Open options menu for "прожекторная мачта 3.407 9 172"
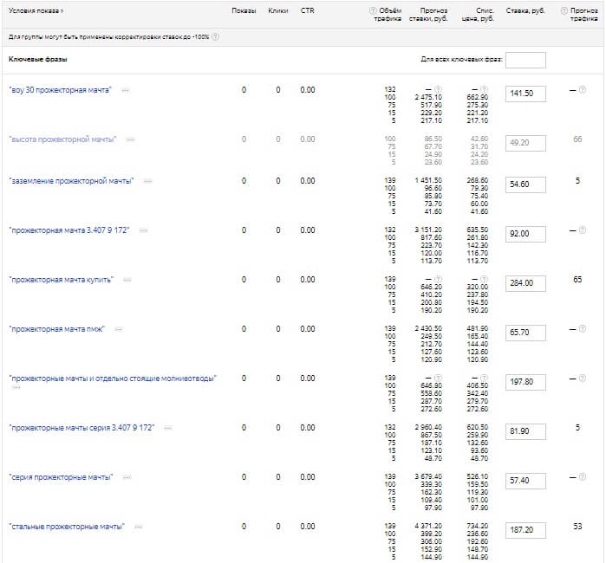This screenshot has width=606, height=563. pyautogui.click(x=143, y=231)
